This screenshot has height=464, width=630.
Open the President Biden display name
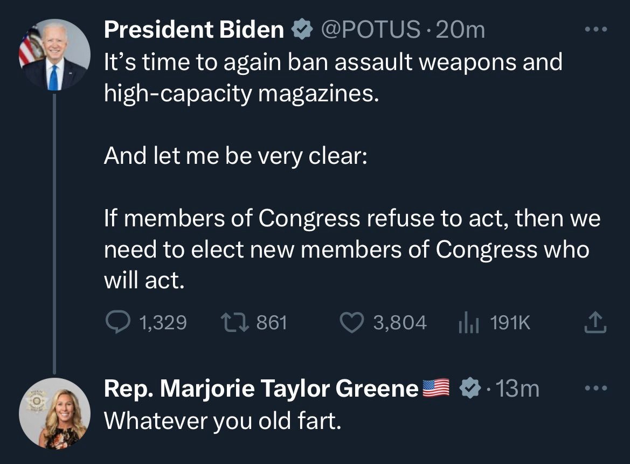coord(194,30)
